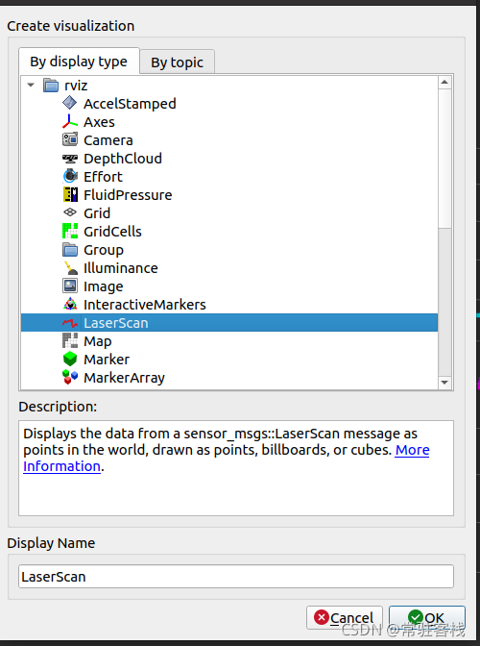The image size is (480, 646).
Task: Switch to the By topic tab
Action: [177, 62]
